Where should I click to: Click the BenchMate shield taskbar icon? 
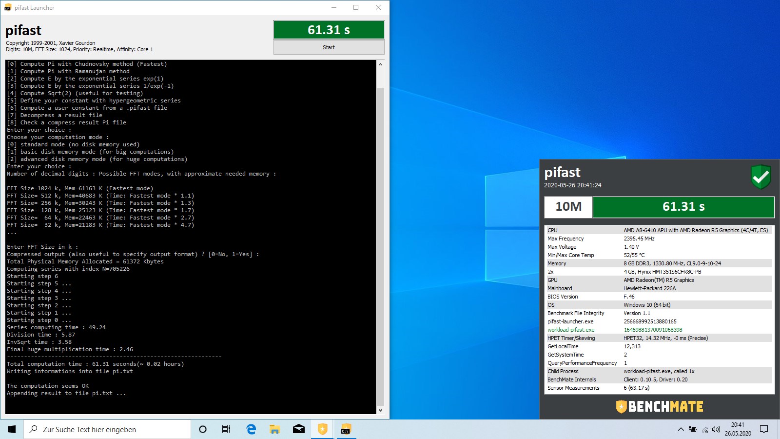coord(322,429)
